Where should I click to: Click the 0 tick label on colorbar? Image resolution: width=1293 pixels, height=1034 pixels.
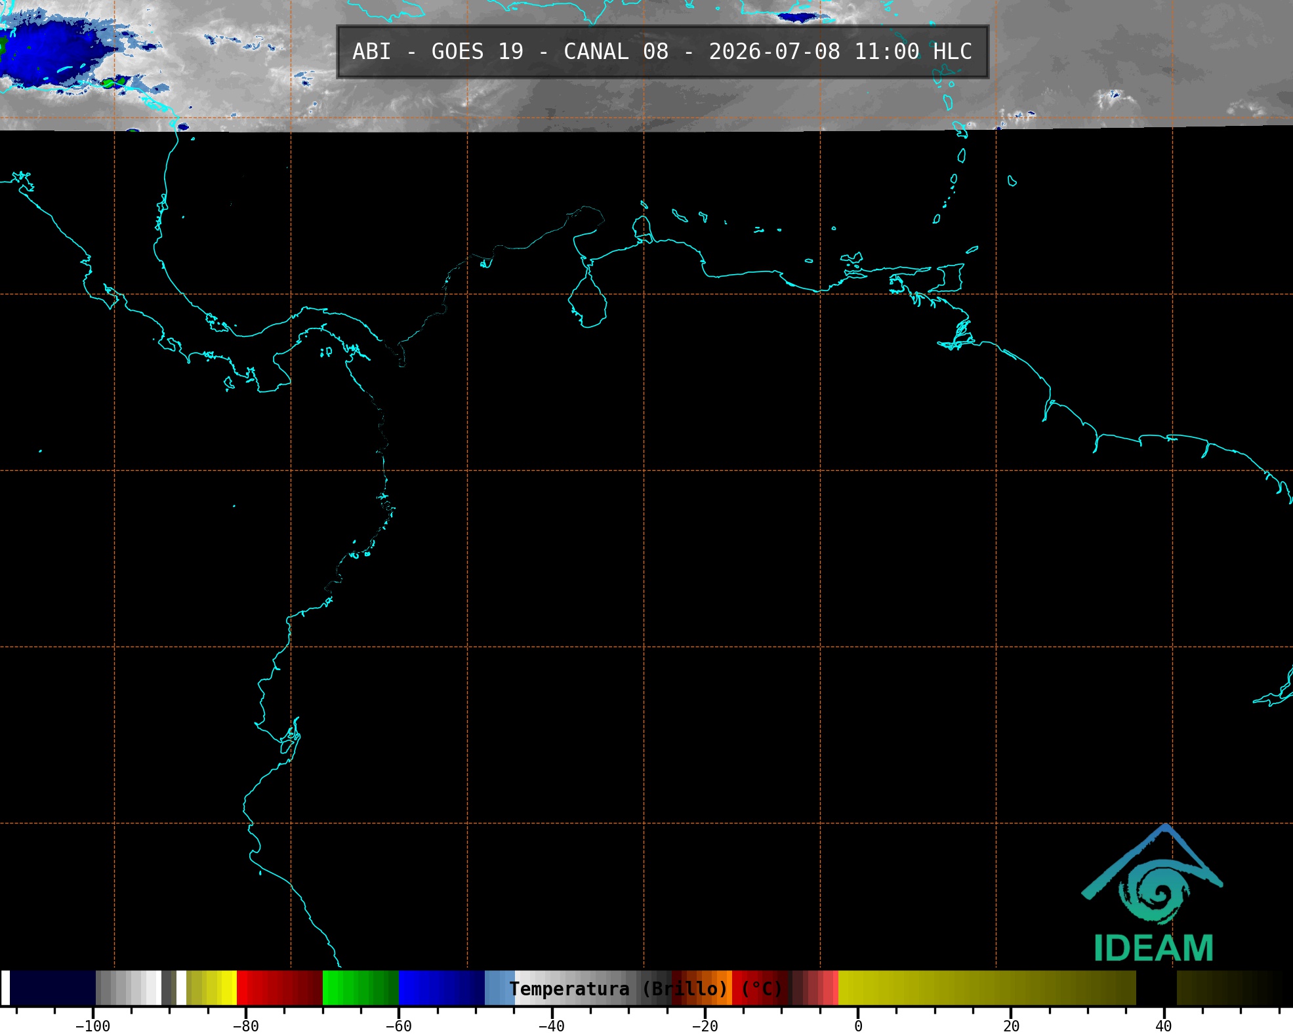click(x=858, y=1026)
